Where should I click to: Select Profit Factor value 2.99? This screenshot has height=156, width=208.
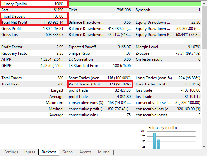pyautogui.click(x=60, y=47)
